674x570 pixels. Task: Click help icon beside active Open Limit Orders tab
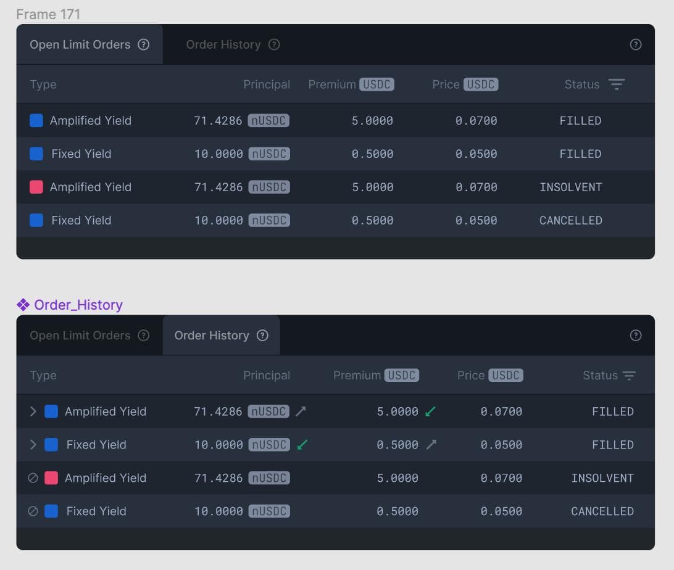coord(144,44)
